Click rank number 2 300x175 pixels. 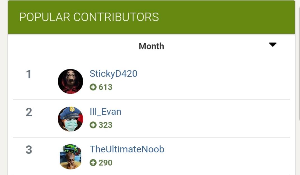pyautogui.click(x=29, y=112)
